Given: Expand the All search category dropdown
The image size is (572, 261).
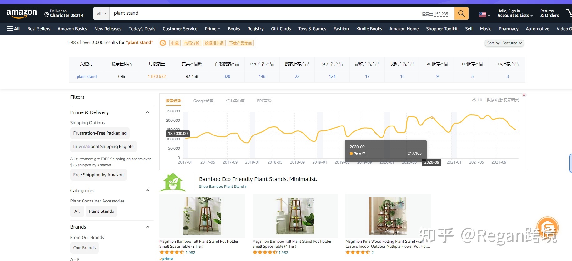Looking at the screenshot, I should click(x=102, y=13).
